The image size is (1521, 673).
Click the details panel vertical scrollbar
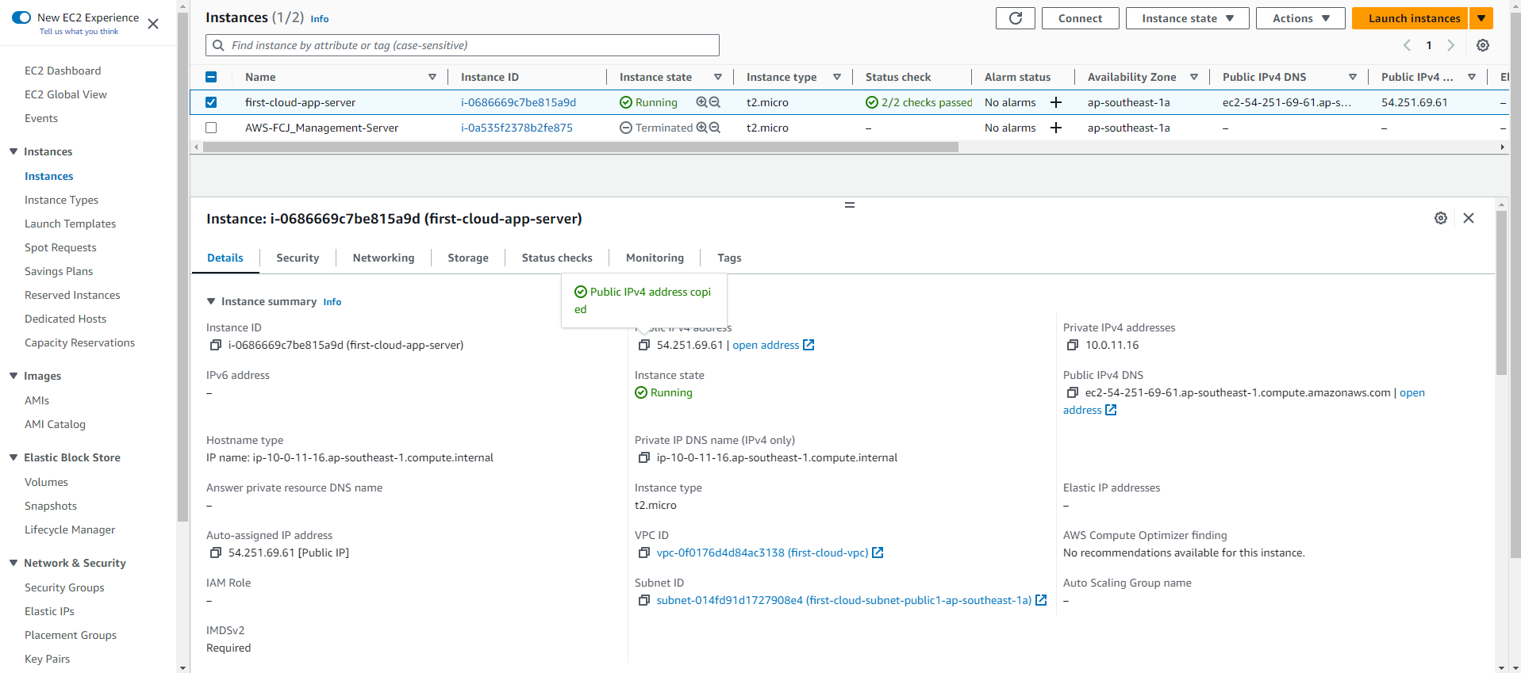[1501, 293]
